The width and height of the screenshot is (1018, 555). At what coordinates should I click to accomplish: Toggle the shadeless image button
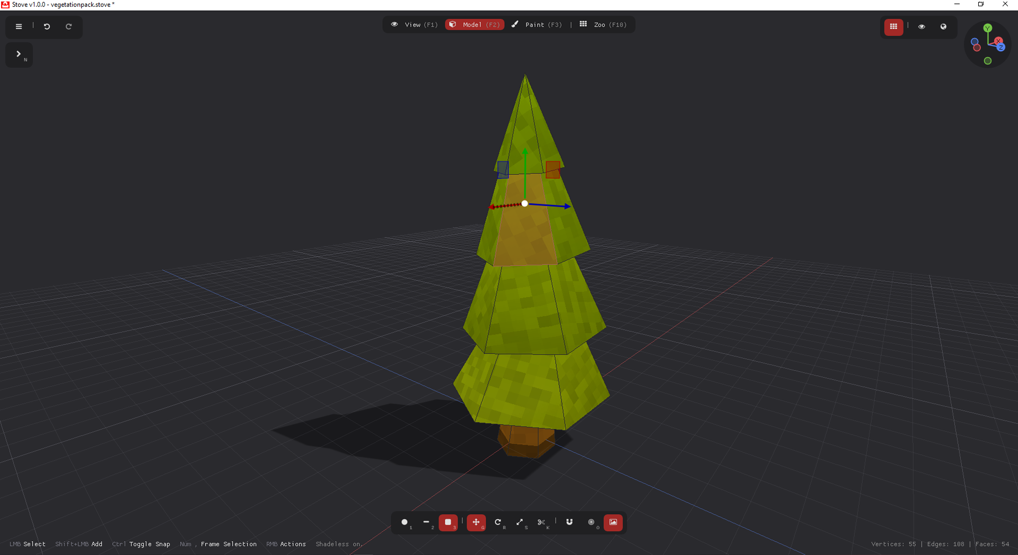click(x=613, y=523)
